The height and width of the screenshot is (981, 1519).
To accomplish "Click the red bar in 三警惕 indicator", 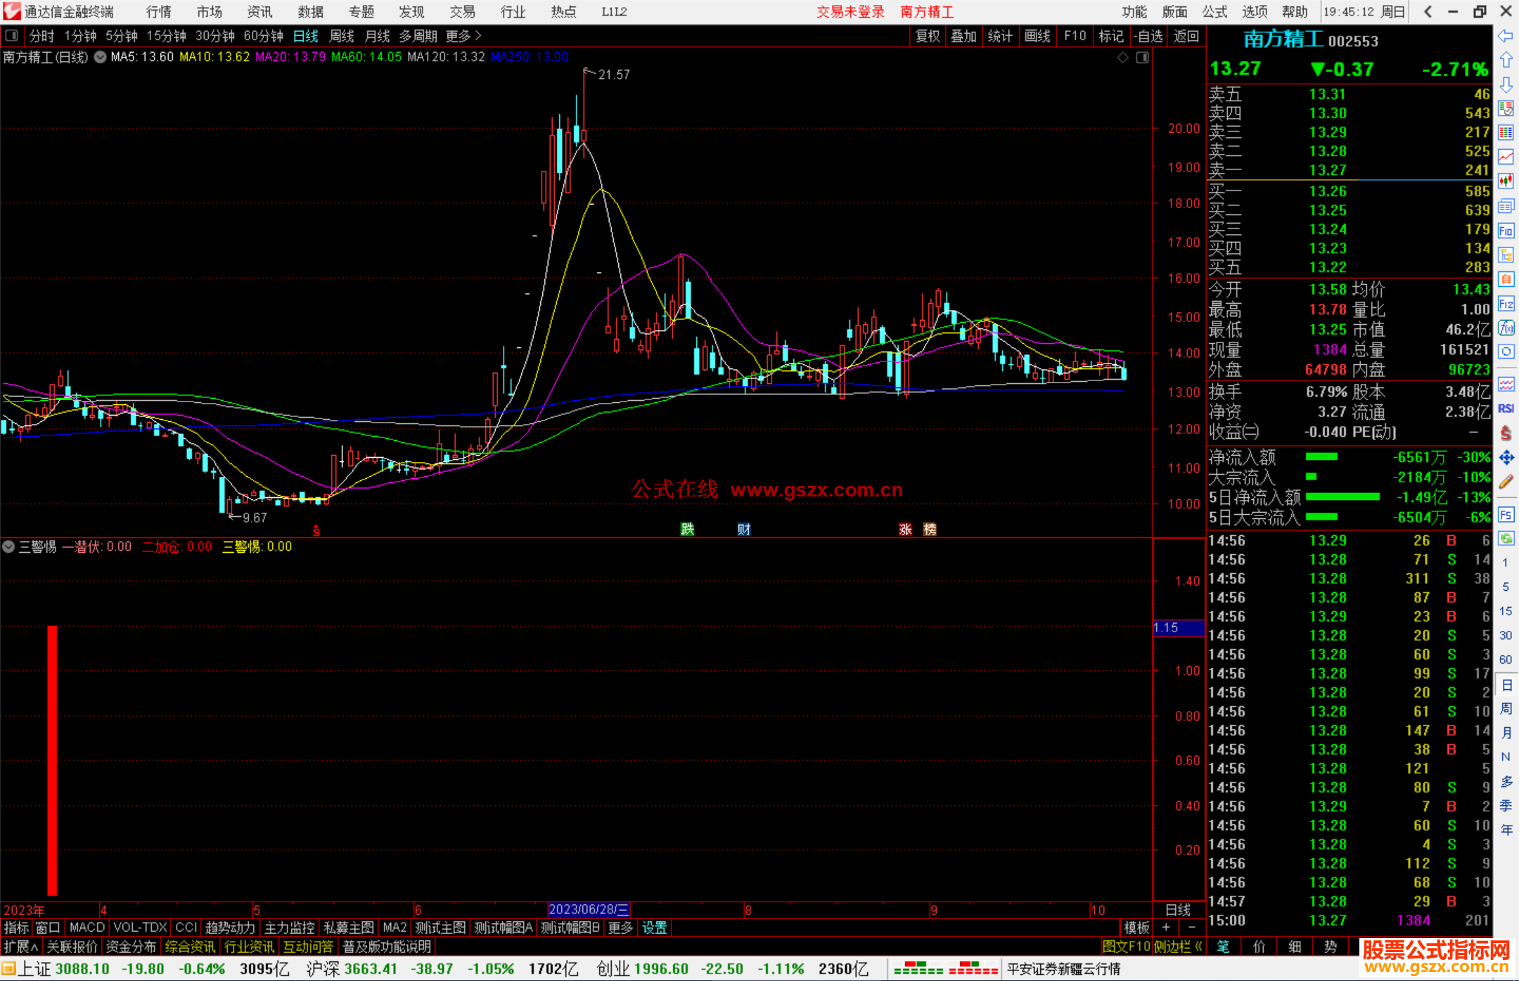I will [x=52, y=759].
